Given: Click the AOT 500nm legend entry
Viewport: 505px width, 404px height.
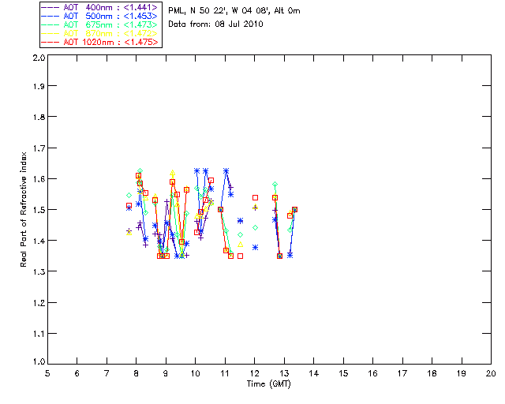Looking at the screenshot, I should tap(99, 16).
